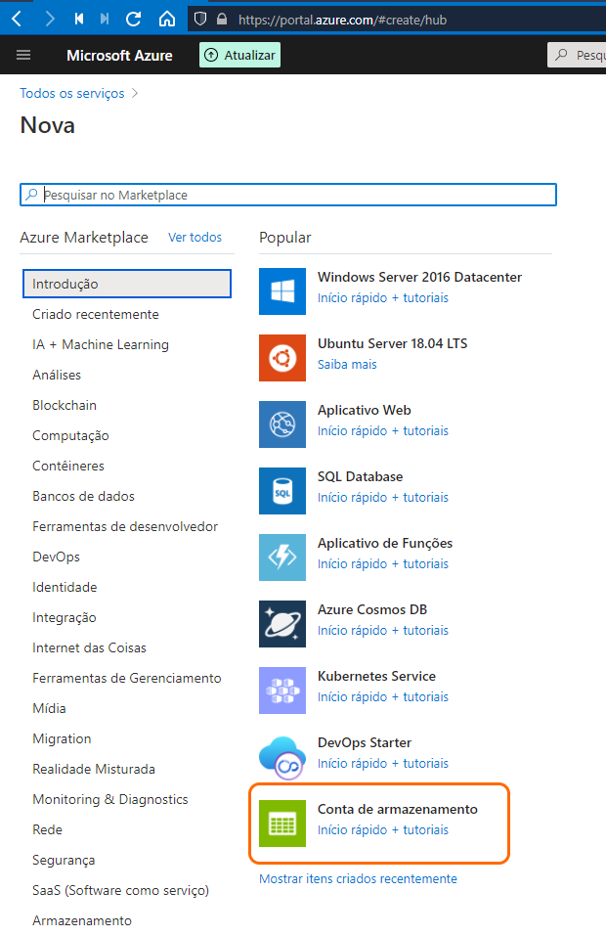Click the browser rewind button
606x936 pixels.
coord(79,20)
